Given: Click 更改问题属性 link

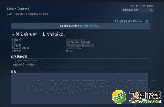Looking at the screenshot, I should click(x=121, y=21).
